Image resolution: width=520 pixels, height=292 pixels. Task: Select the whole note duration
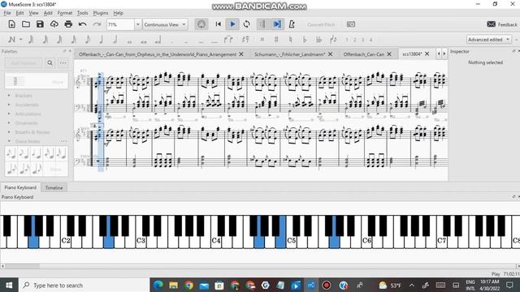[129, 41]
